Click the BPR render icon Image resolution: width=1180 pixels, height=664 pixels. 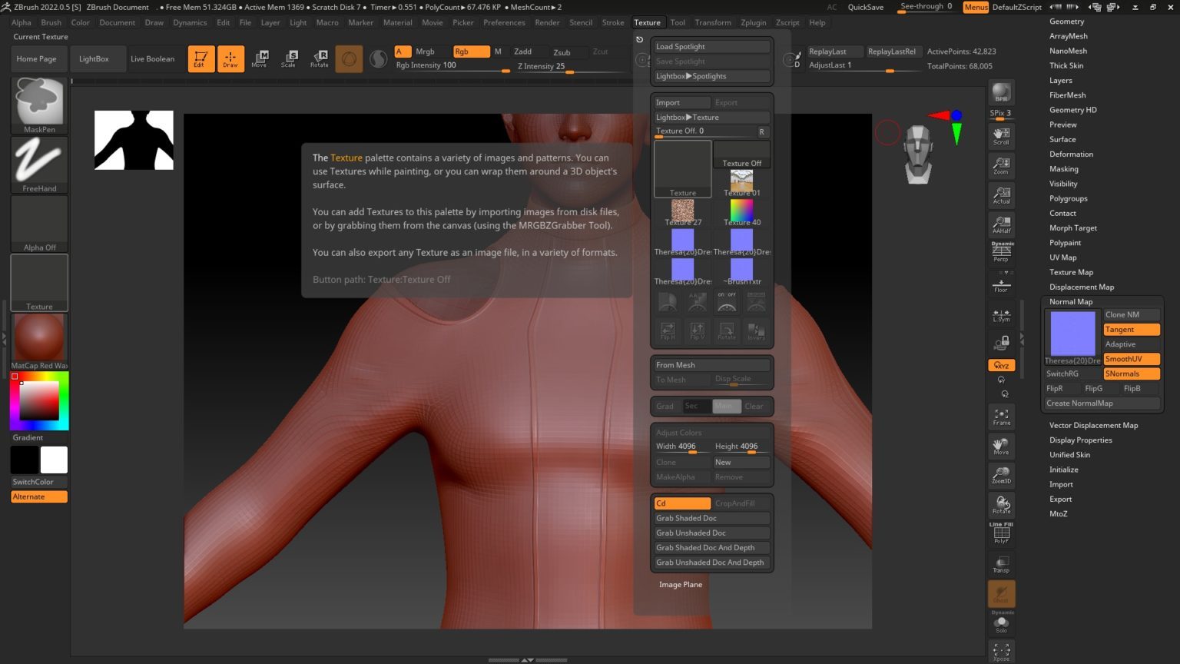point(1001,92)
